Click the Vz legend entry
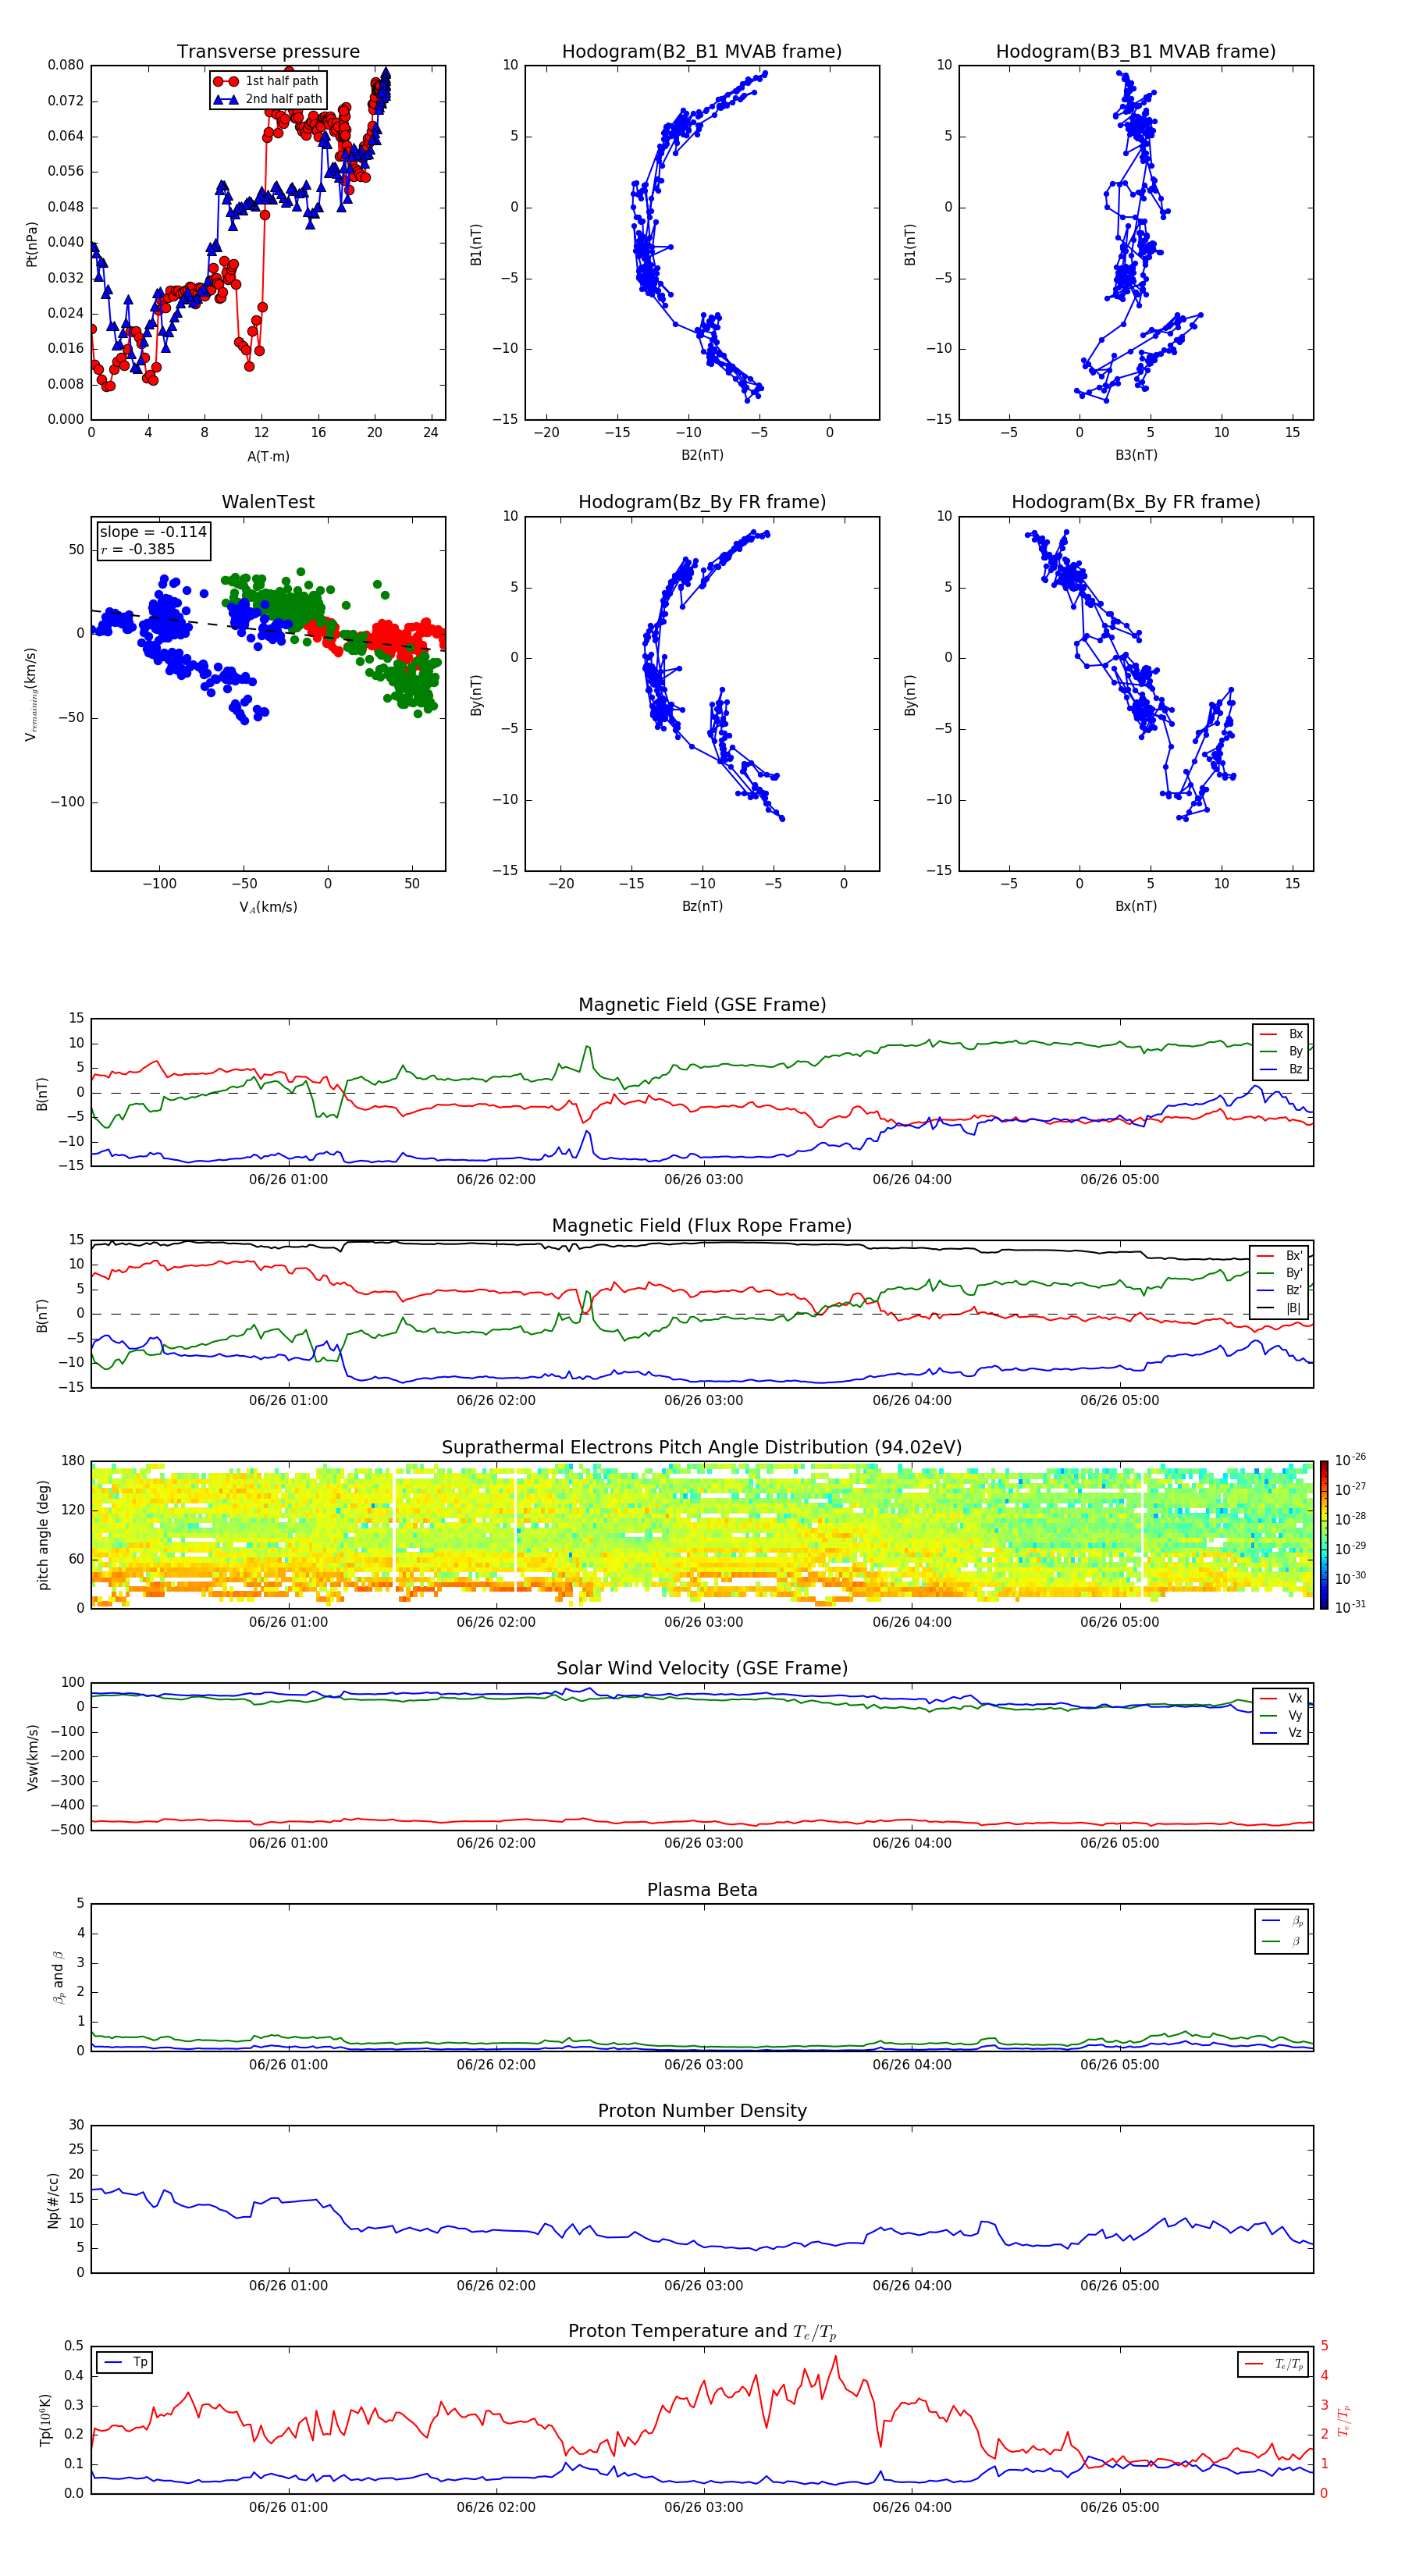The width and height of the screenshot is (1405, 2576). point(1281,1733)
